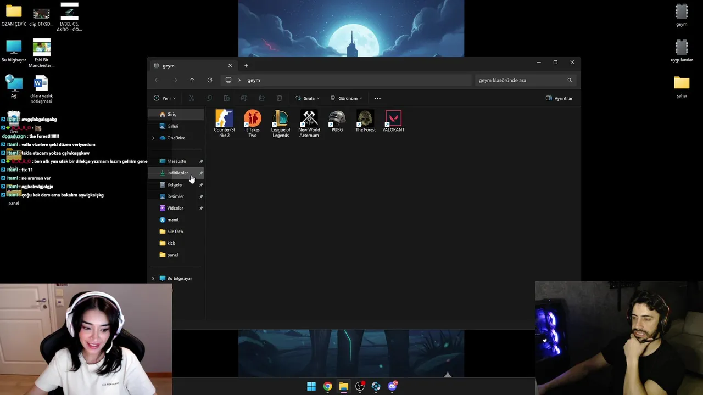The height and width of the screenshot is (395, 703).
Task: Open Videolar in the sidebar
Action: pyautogui.click(x=176, y=208)
